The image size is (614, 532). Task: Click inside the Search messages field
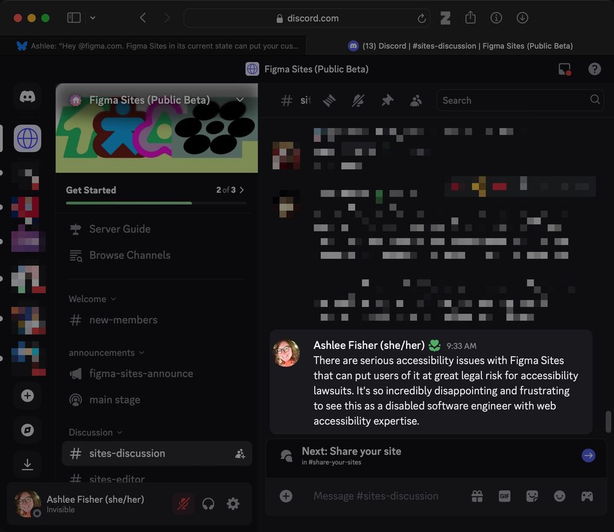pos(520,100)
